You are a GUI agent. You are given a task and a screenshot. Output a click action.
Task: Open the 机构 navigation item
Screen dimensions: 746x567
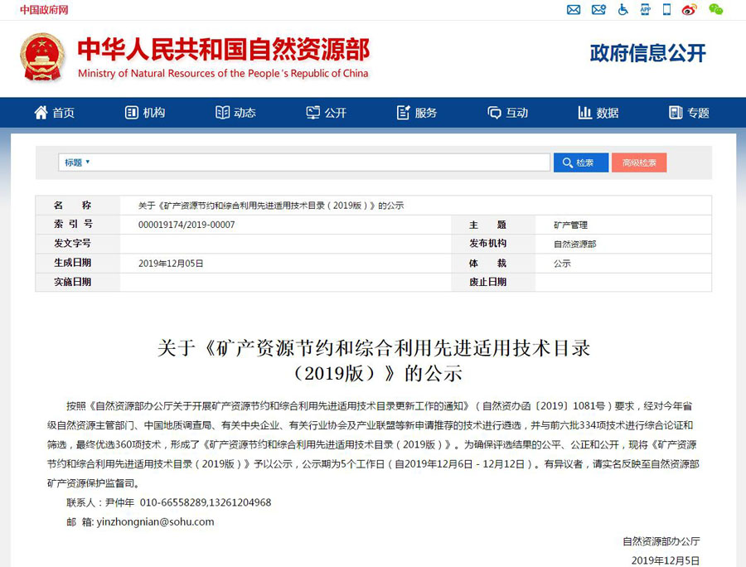coord(145,112)
